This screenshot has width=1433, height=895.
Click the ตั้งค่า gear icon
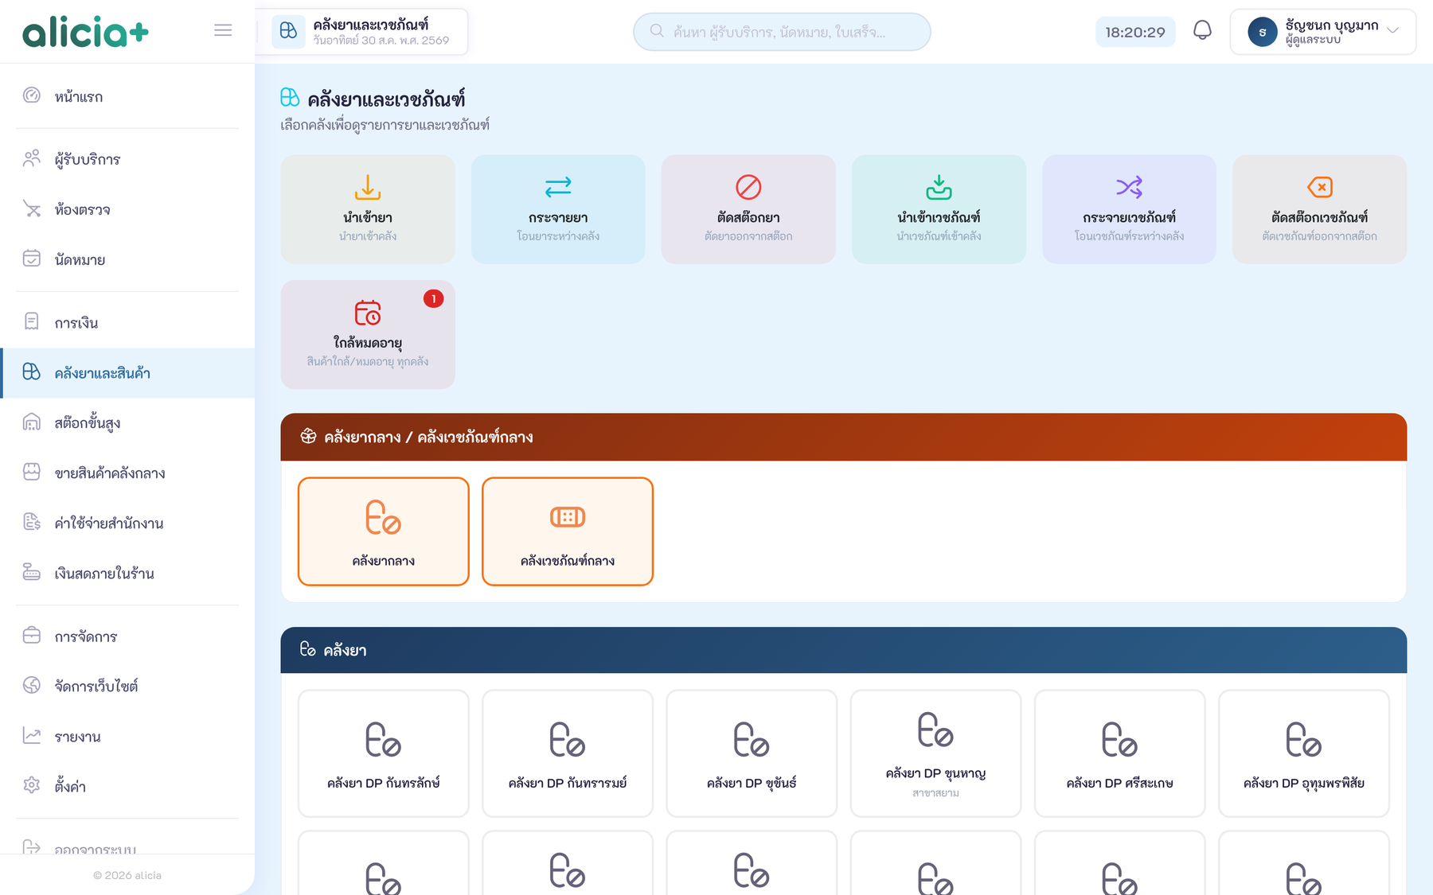click(x=32, y=785)
